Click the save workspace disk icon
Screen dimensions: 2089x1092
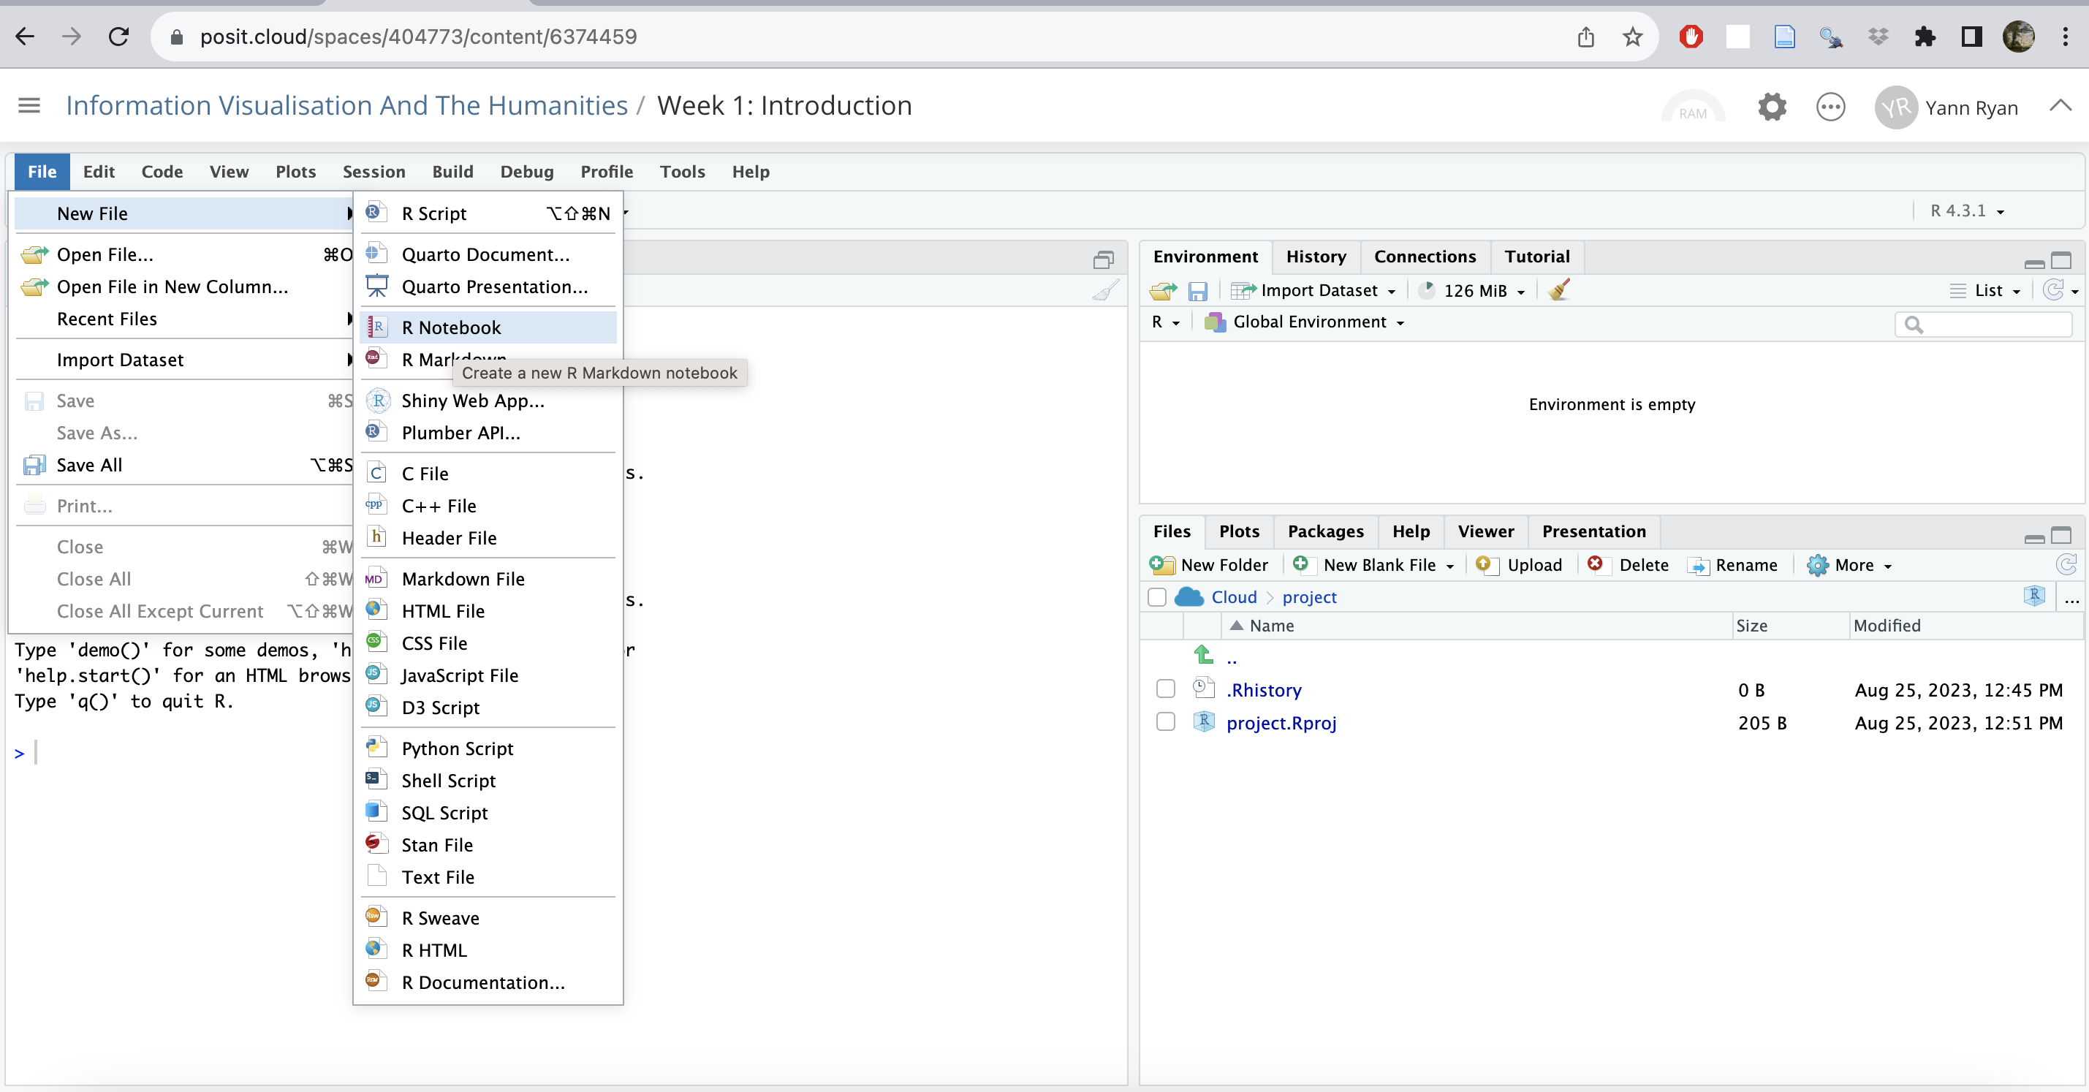click(1197, 290)
